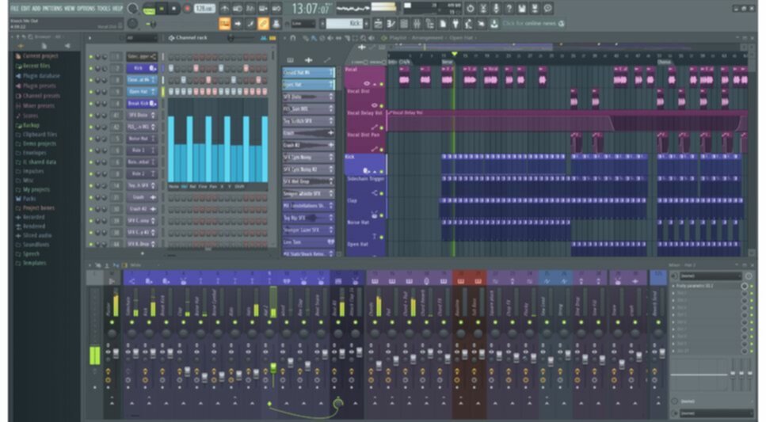This screenshot has width=766, height=422.
Task: Select the orange-highlighted link tool icon
Action: [263, 24]
